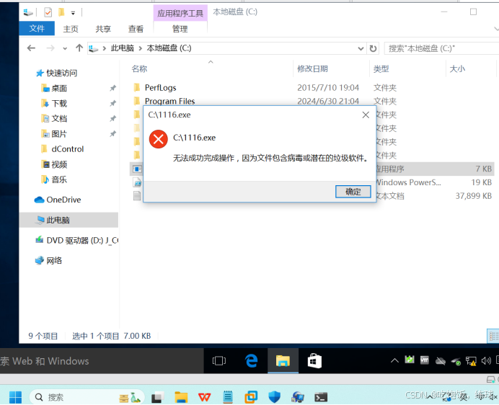
Task: Open the recent locations dropdown arrow
Action: tap(65, 49)
